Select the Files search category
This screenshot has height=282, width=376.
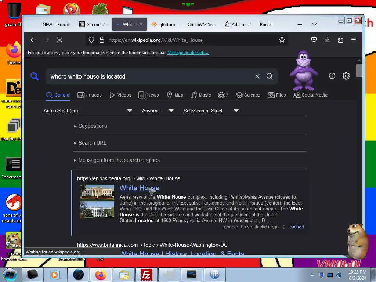point(277,95)
